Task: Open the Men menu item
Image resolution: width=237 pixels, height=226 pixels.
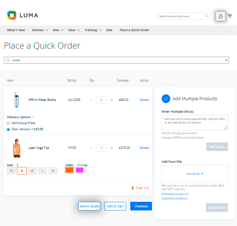Action: [x=56, y=30]
